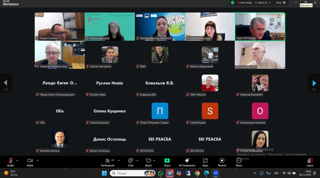Toggle the Record button

(x=222, y=161)
